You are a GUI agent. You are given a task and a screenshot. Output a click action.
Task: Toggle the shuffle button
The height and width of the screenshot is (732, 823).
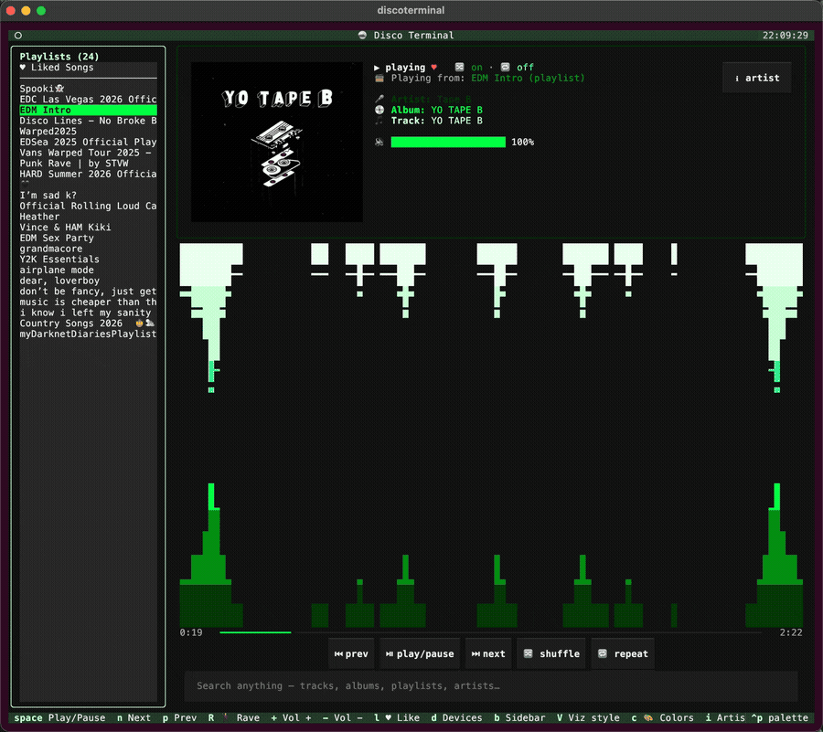tap(551, 654)
